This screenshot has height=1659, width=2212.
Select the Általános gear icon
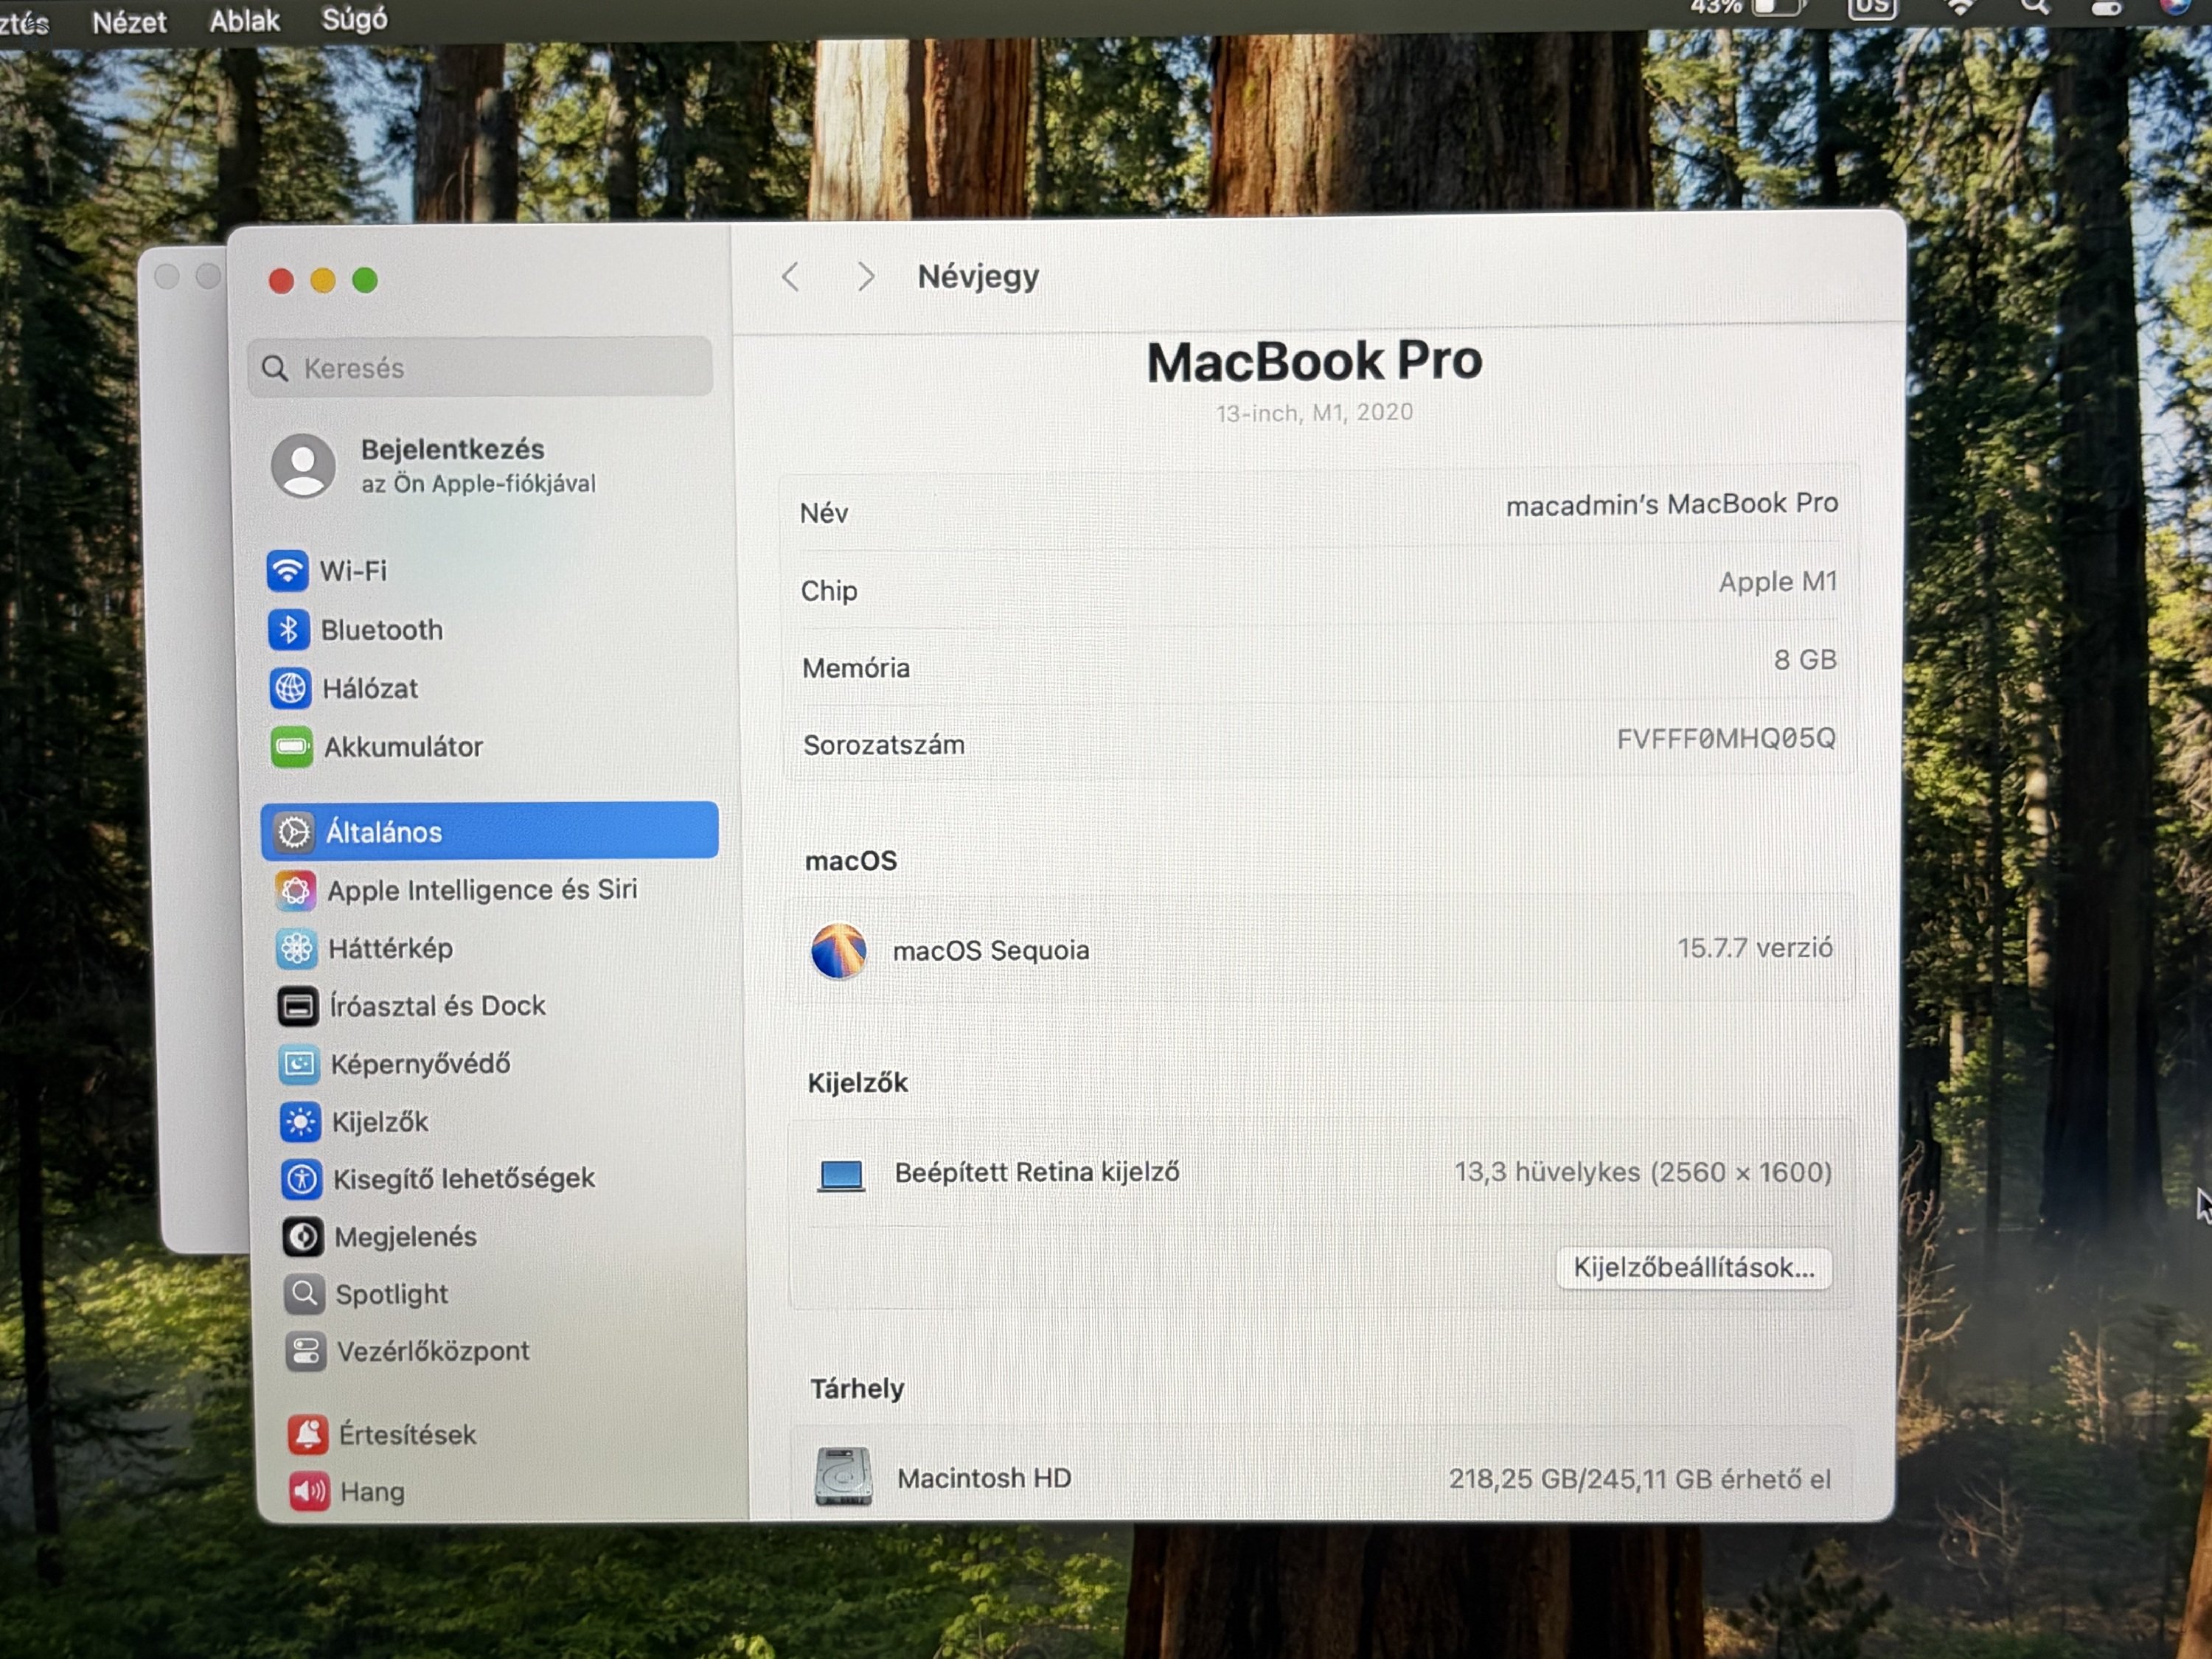294,832
